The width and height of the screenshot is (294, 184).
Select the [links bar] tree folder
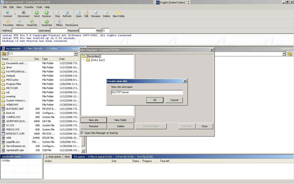pyautogui.click(x=95, y=60)
